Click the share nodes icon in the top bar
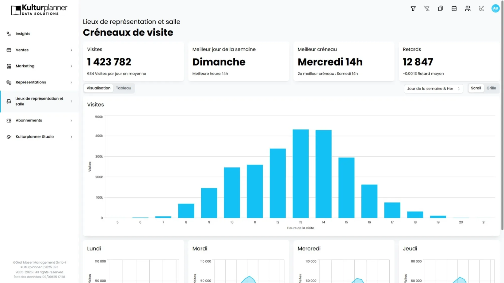This screenshot has height=283, width=504. [481, 9]
